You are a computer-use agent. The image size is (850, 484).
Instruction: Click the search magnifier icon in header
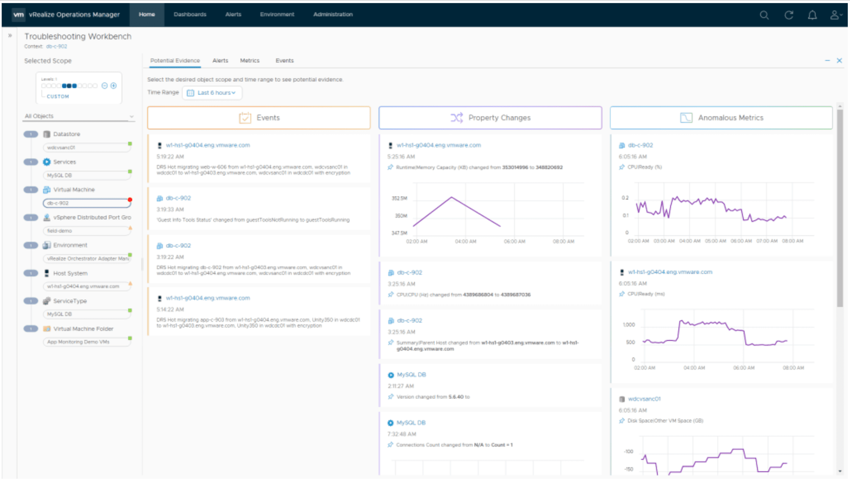point(764,15)
